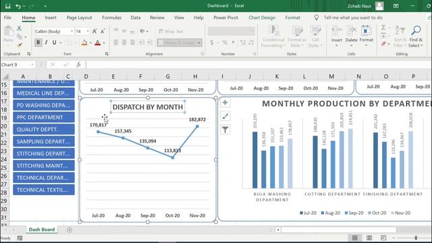Toggle Italic formatting
This screenshot has width=432, height=243.
tap(46, 43)
